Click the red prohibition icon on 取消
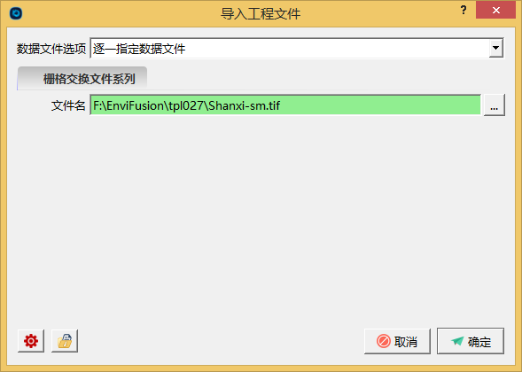This screenshot has width=522, height=372. (x=383, y=341)
